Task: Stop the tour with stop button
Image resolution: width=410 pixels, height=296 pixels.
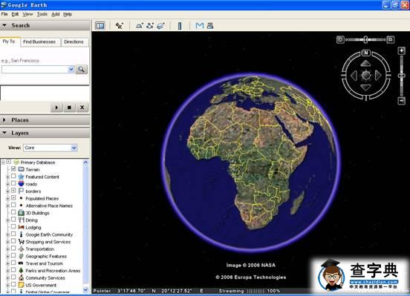Action: (x=69, y=108)
